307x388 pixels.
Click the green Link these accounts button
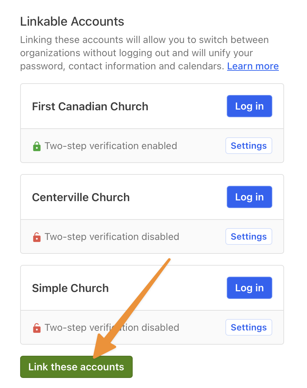coord(76,367)
